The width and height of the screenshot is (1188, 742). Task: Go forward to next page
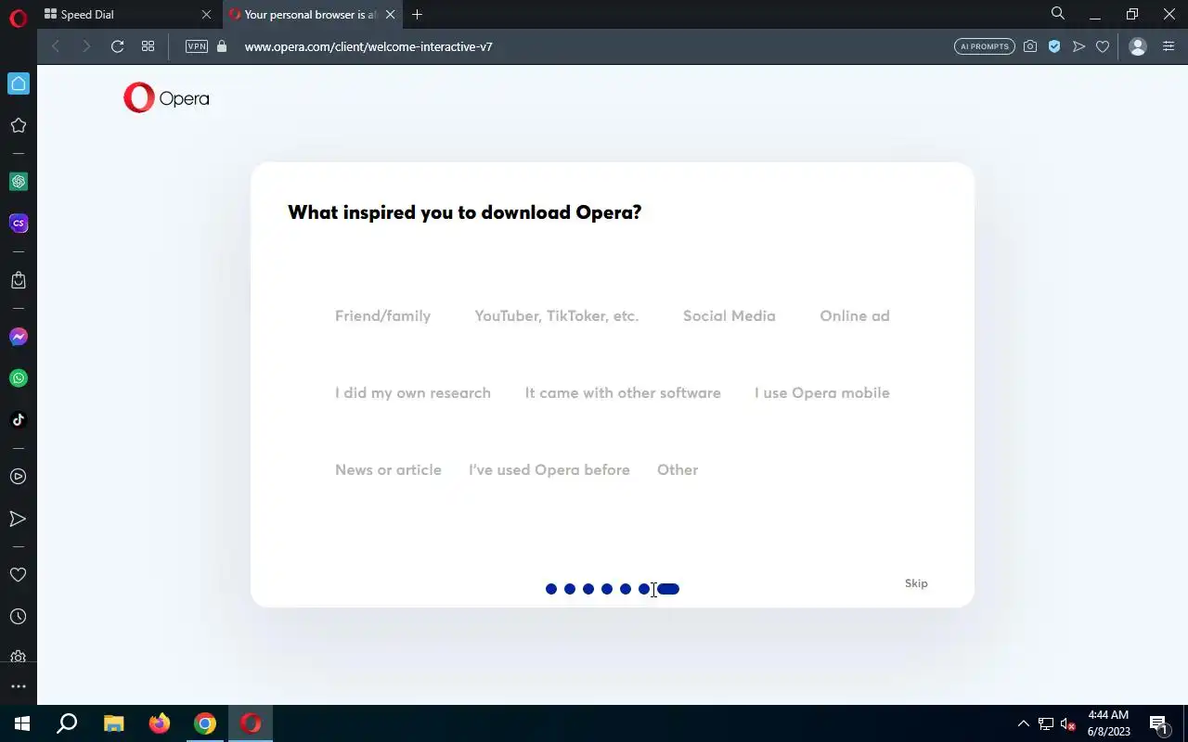tap(86, 46)
